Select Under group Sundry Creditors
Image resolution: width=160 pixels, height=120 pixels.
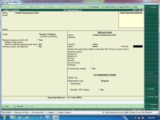pyautogui.click(x=47, y=34)
